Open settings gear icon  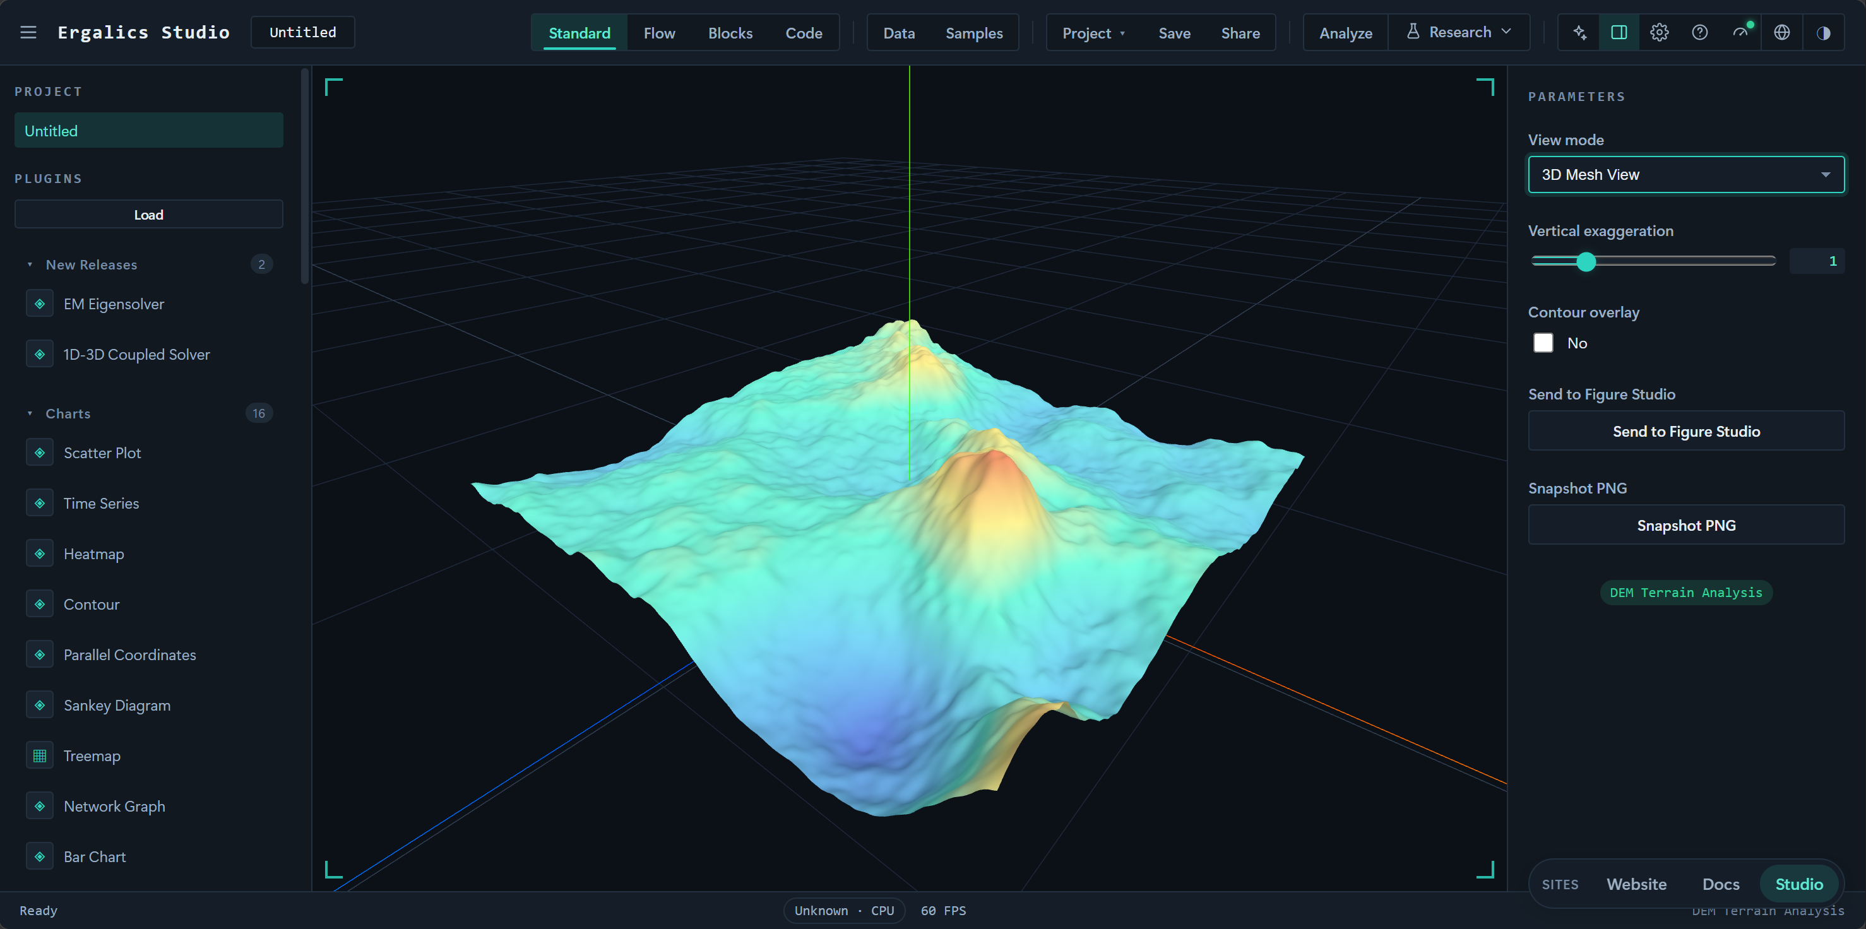coord(1660,33)
